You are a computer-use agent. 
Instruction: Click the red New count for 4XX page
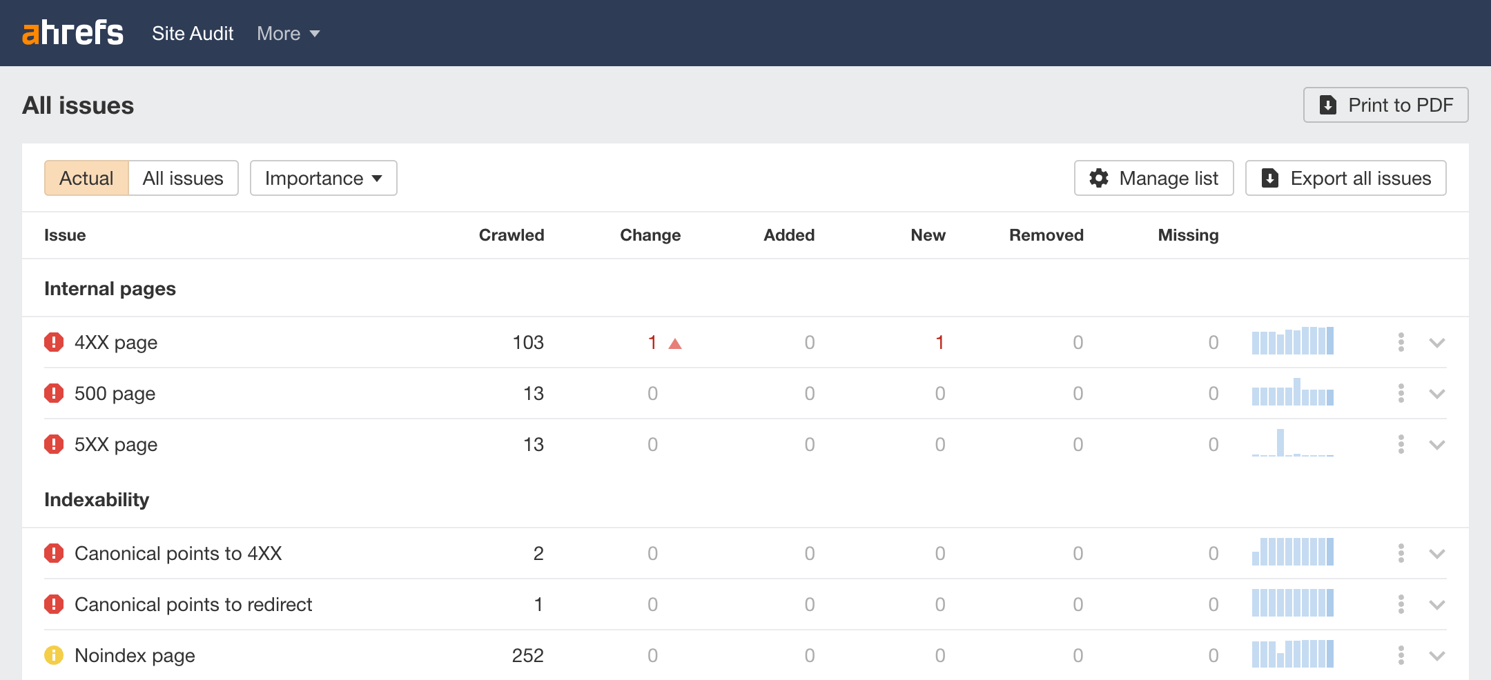[939, 342]
